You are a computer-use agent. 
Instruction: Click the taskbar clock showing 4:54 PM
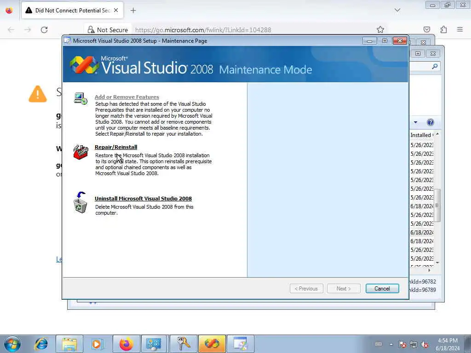(448, 344)
